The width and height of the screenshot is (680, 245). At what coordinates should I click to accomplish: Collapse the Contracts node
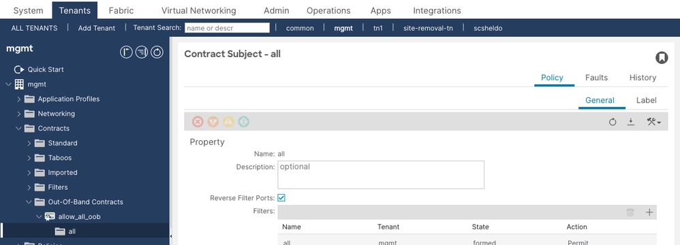pyautogui.click(x=18, y=128)
